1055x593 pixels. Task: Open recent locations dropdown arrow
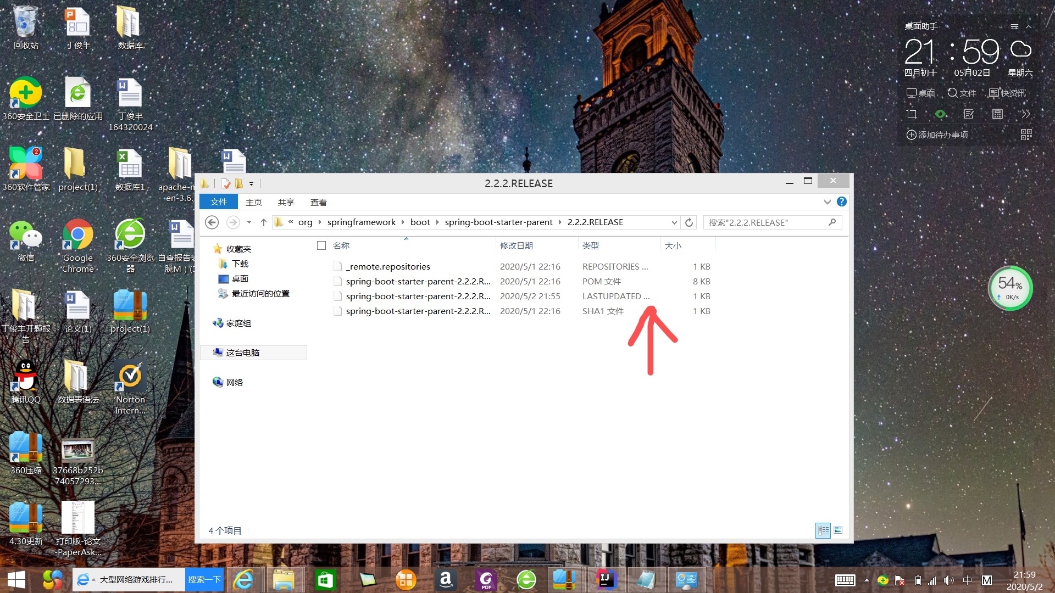click(249, 222)
